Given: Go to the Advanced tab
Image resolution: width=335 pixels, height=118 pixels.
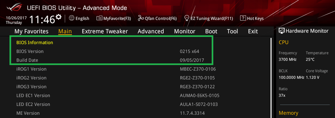Looking at the screenshot, I should pyautogui.click(x=151, y=31).
